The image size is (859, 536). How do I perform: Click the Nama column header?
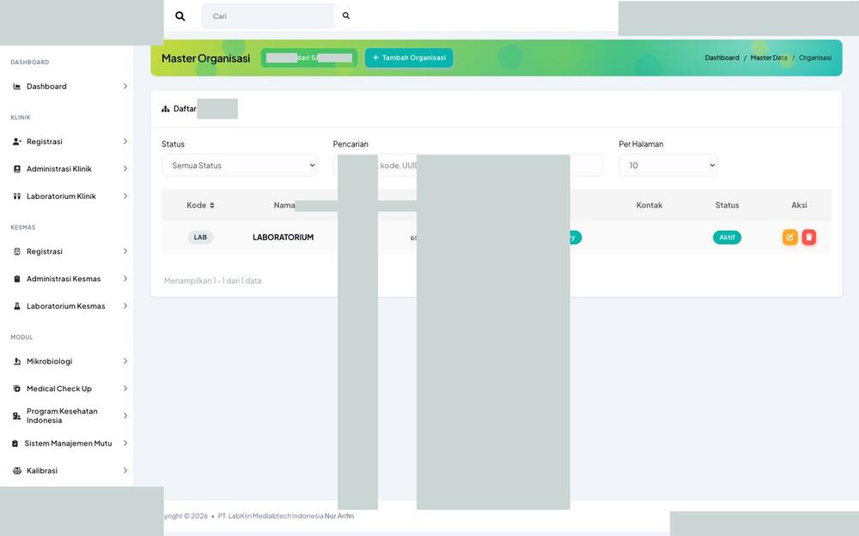pos(284,206)
